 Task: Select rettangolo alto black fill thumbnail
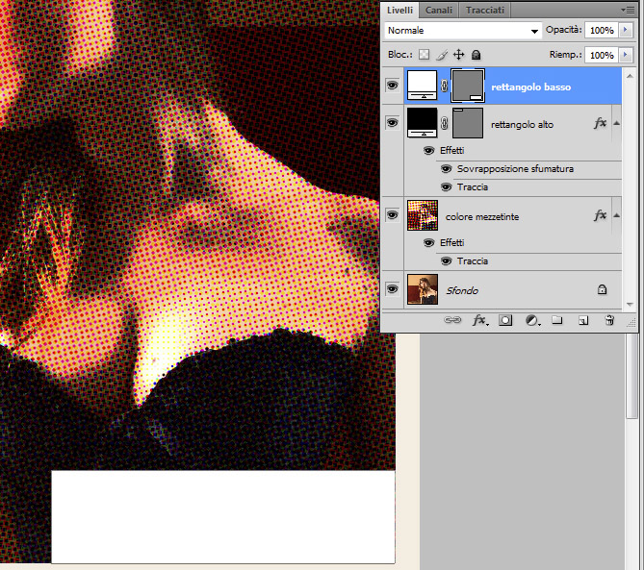point(423,123)
